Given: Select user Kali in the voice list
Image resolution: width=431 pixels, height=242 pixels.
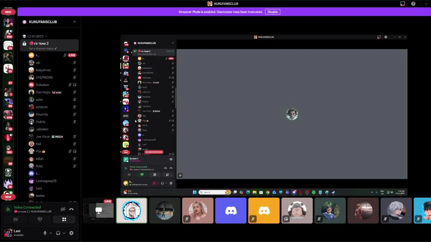Looking at the screenshot, I should (x=53, y=144).
